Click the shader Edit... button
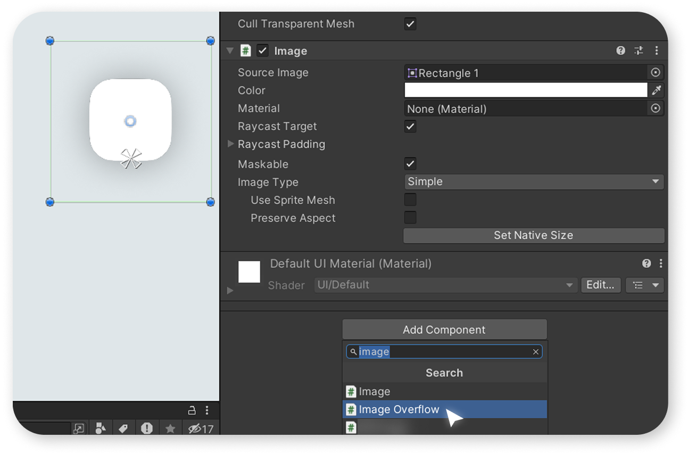Viewport: 688px width, 455px height. 601,285
